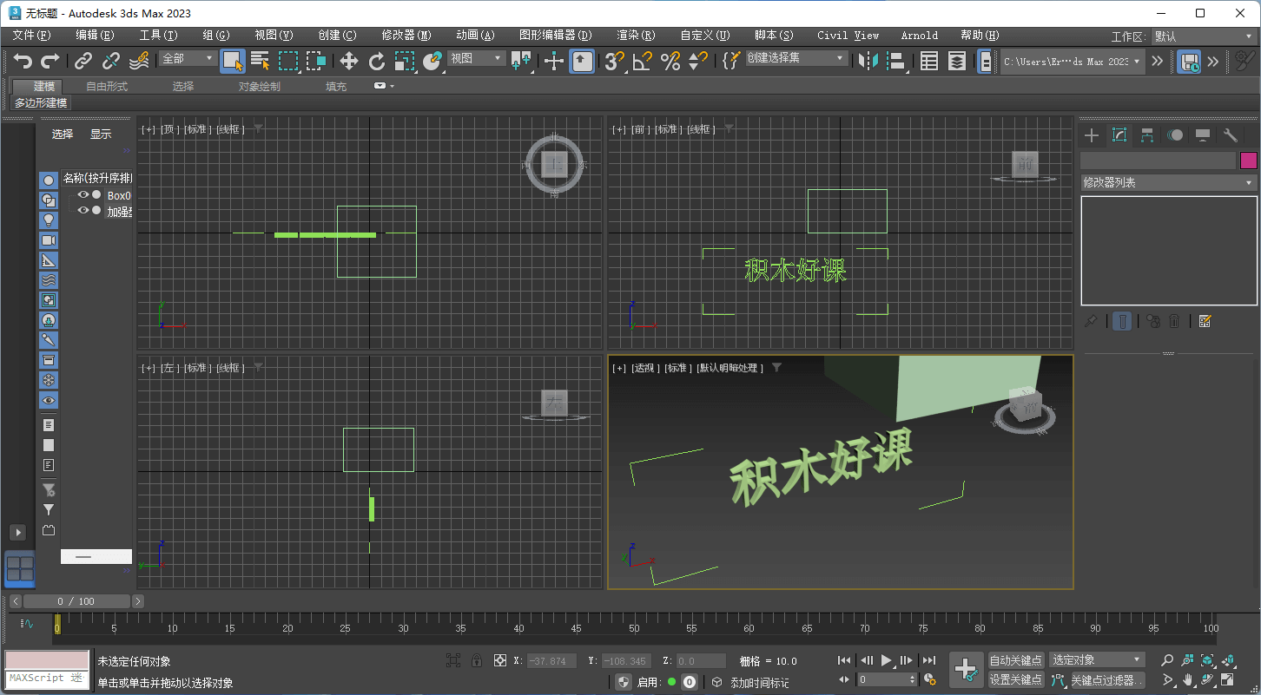Open Select by Name dialog icon

click(x=260, y=61)
